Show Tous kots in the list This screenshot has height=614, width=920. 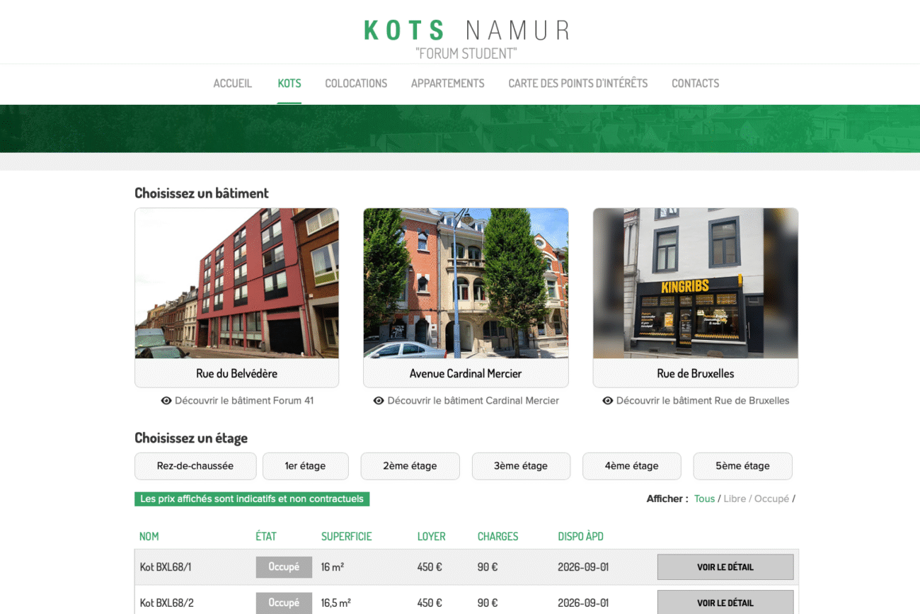click(x=704, y=499)
